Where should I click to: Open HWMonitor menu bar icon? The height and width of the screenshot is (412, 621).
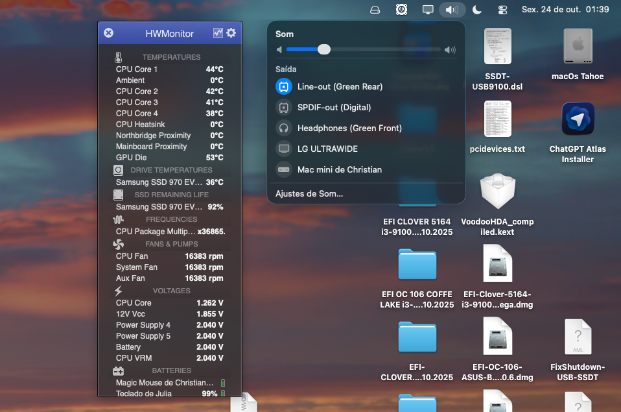pos(401,10)
